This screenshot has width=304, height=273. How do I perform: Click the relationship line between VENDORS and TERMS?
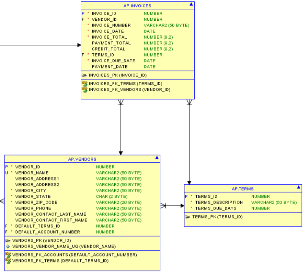tap(174, 206)
